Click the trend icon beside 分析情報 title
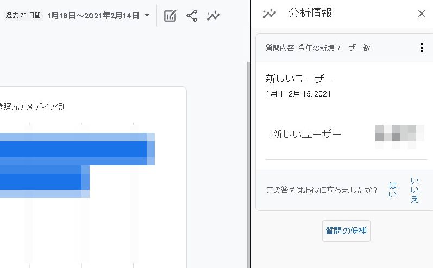 click(x=269, y=14)
